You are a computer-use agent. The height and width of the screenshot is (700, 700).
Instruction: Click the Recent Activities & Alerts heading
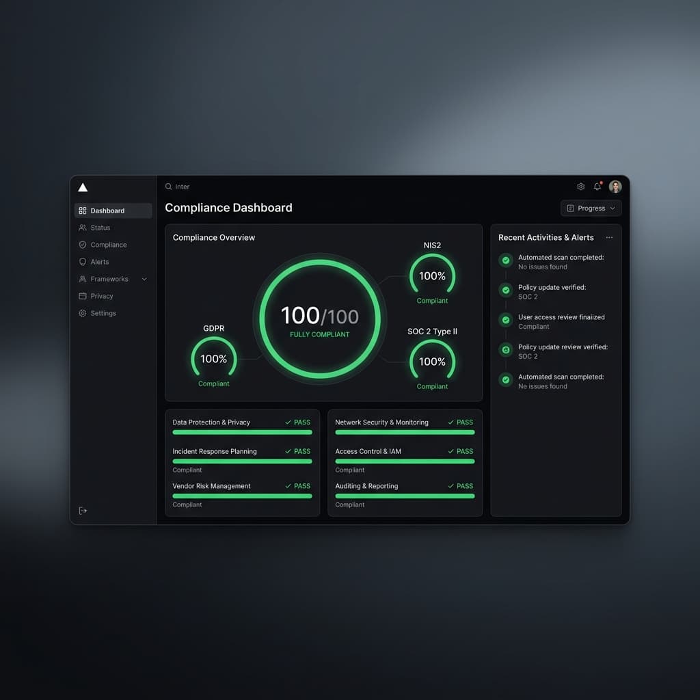[546, 238]
